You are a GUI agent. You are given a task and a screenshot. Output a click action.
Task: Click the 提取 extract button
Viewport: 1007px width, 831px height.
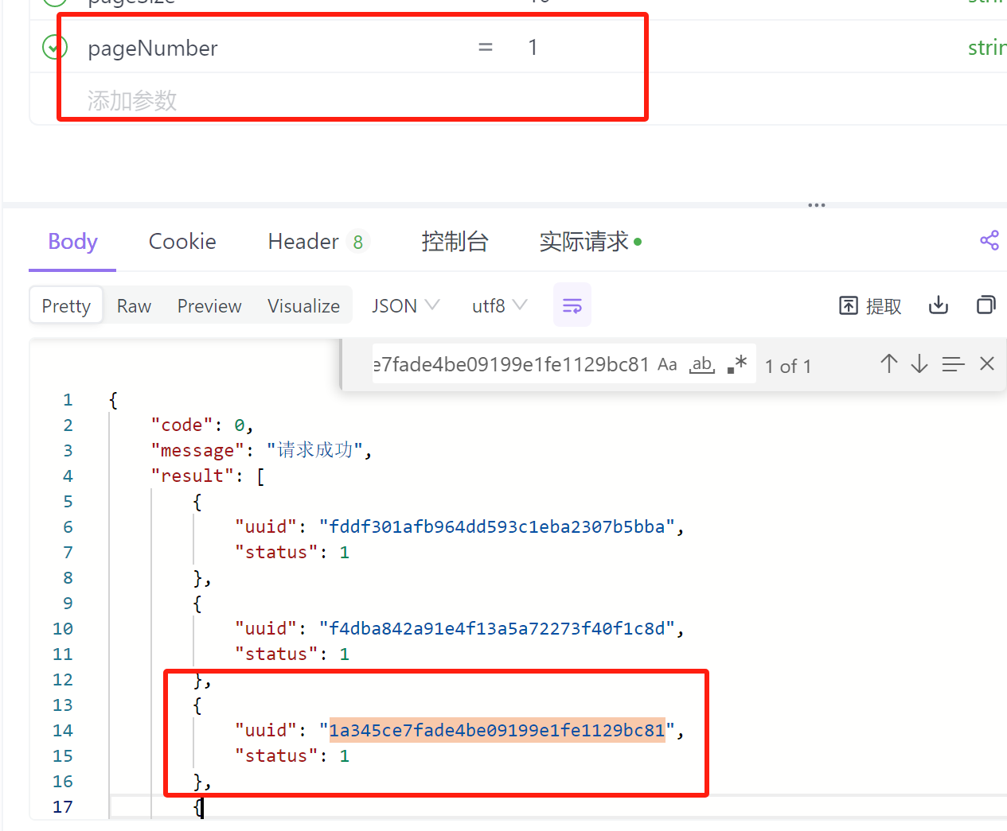click(x=871, y=306)
